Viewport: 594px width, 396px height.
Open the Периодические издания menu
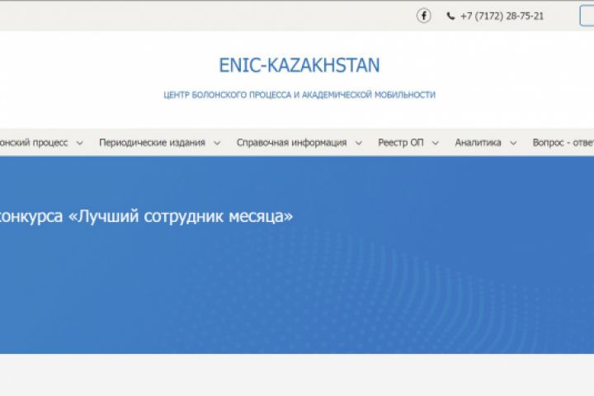click(152, 143)
